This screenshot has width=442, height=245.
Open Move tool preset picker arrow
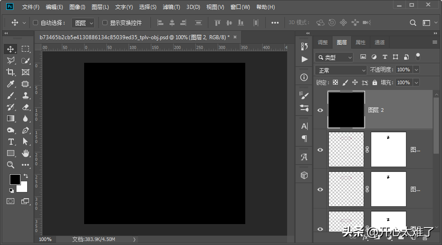pyautogui.click(x=24, y=23)
